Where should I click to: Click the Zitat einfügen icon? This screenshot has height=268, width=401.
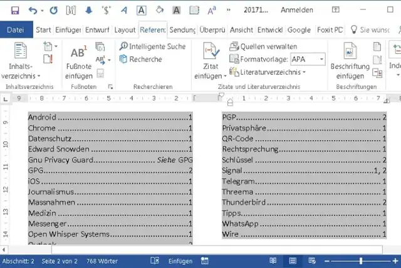point(209,59)
